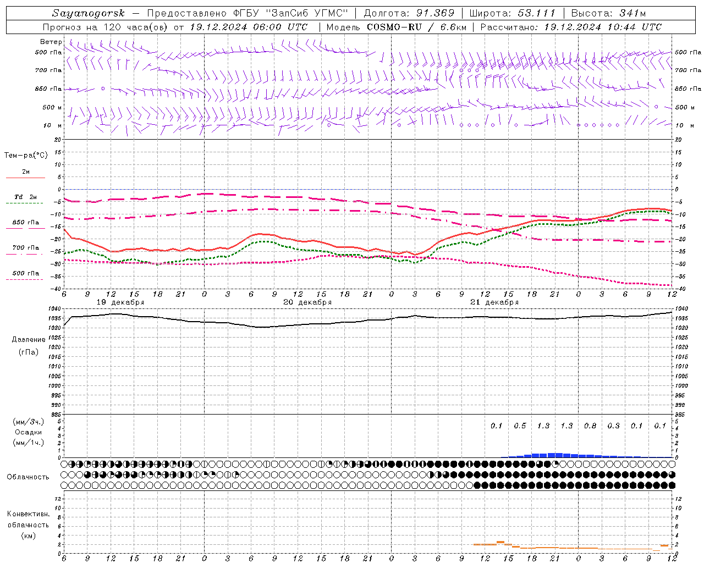Click the 'Широта: 53.111' latitude value
This screenshot has height=563, width=704.
[513, 13]
